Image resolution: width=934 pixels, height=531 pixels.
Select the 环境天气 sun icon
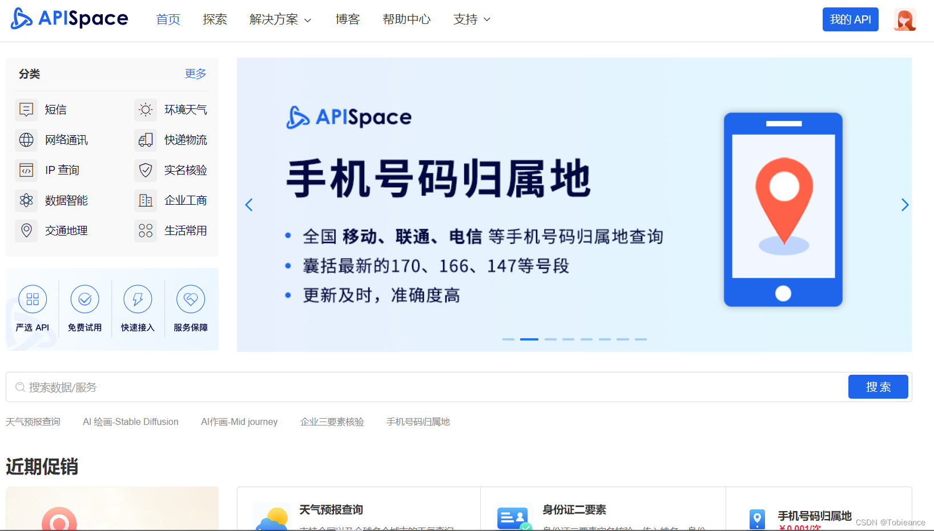click(146, 110)
